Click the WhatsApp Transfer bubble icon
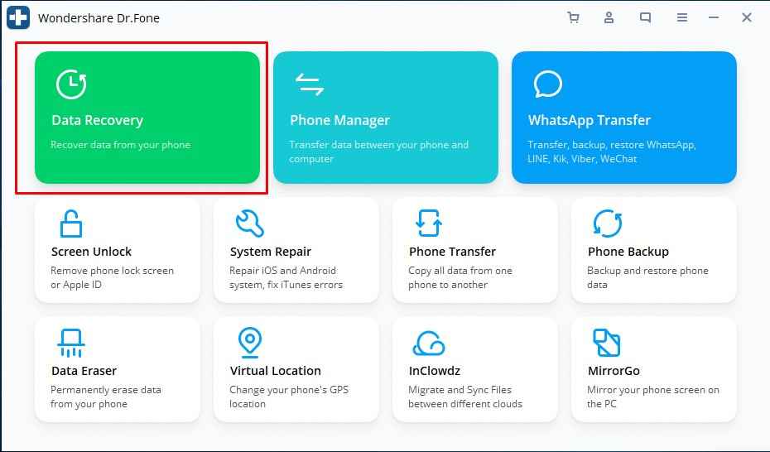The height and width of the screenshot is (452, 770). tap(547, 84)
